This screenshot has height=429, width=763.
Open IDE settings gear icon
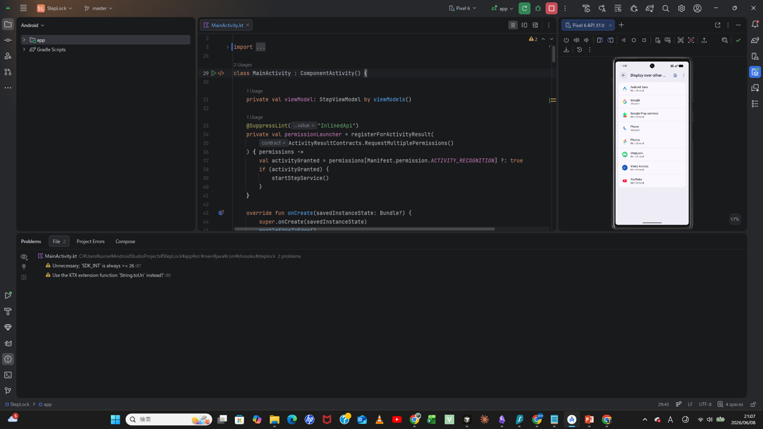(681, 8)
